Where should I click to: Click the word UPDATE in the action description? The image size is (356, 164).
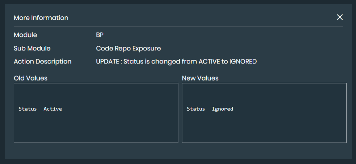(x=108, y=61)
